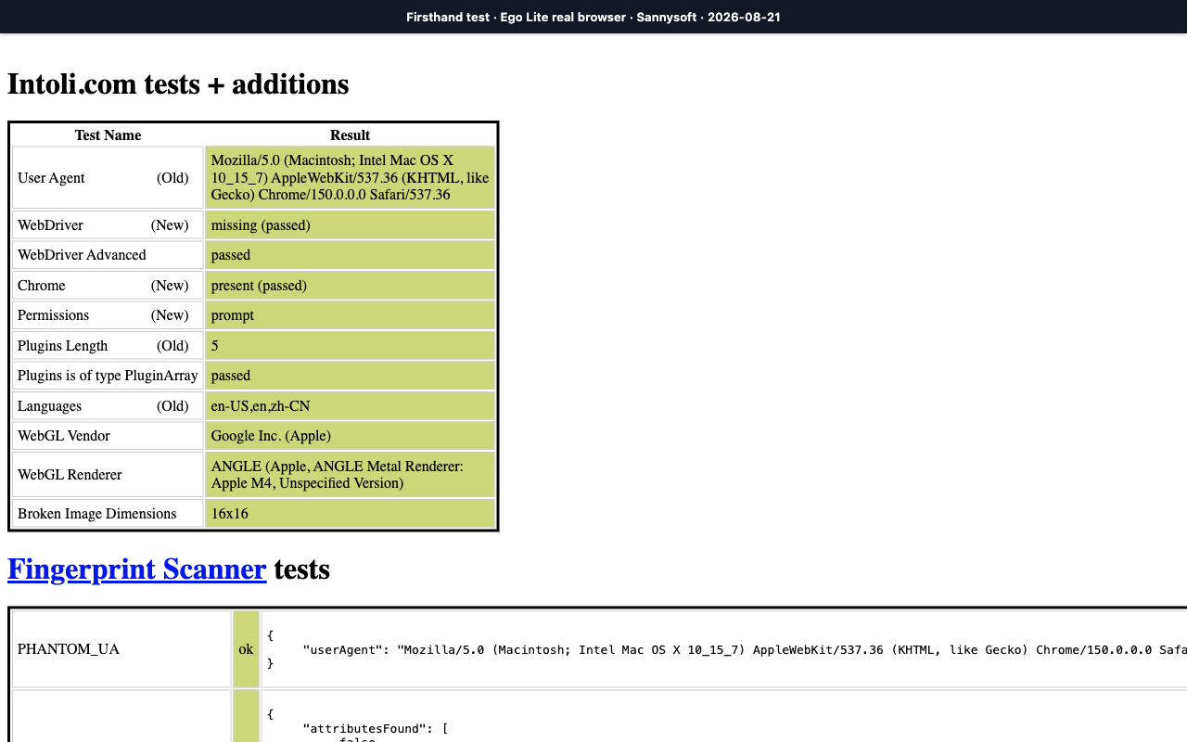Screen dimensions: 1187x742
Task: Click the PluginArray 'passed' result cell
Action: coord(350,376)
